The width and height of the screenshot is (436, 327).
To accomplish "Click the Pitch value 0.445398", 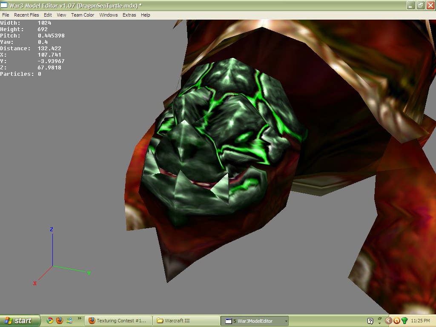I will [51, 36].
